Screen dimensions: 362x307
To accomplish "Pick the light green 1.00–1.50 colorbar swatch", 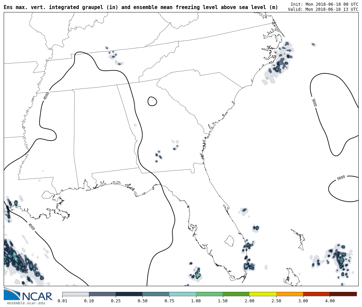I will point(209,294).
